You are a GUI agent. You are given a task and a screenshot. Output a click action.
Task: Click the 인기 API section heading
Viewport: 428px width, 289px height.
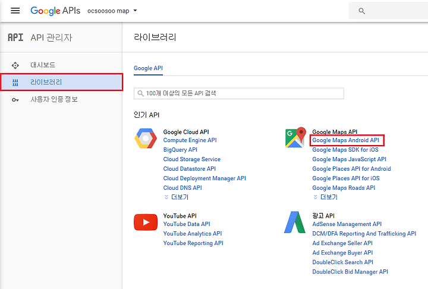[x=147, y=115]
